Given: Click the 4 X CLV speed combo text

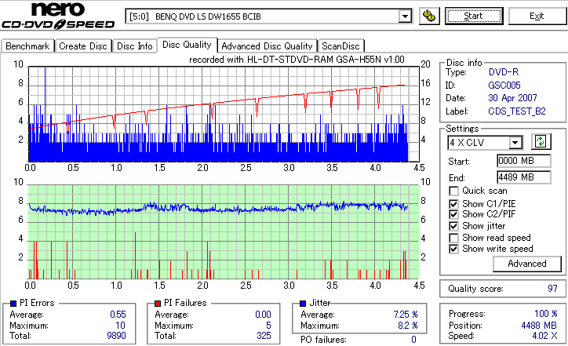Looking at the screenshot, I should pos(467,142).
